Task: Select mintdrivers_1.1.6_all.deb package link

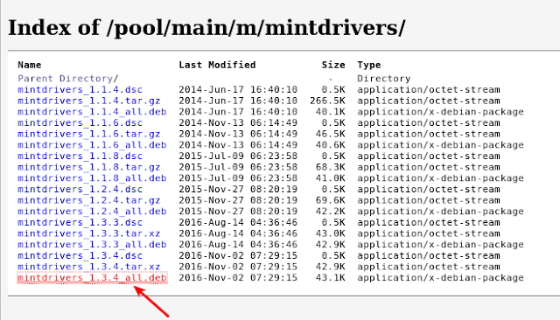Action: click(x=92, y=145)
